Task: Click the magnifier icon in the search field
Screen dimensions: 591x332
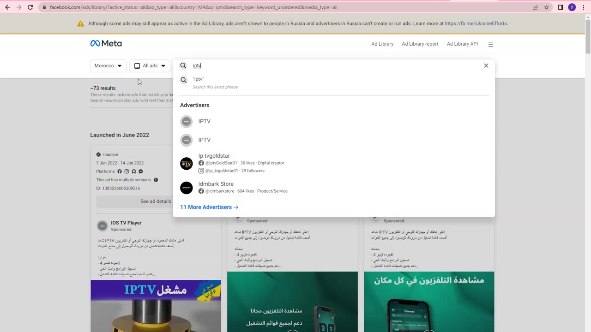Action: click(x=183, y=65)
